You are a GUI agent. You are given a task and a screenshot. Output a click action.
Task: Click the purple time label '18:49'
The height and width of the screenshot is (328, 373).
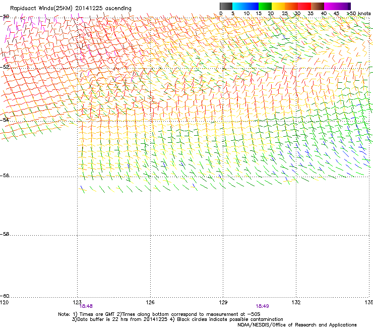[263, 306]
